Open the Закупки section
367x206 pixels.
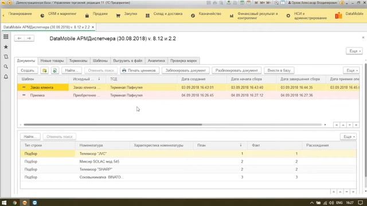coord(127,14)
